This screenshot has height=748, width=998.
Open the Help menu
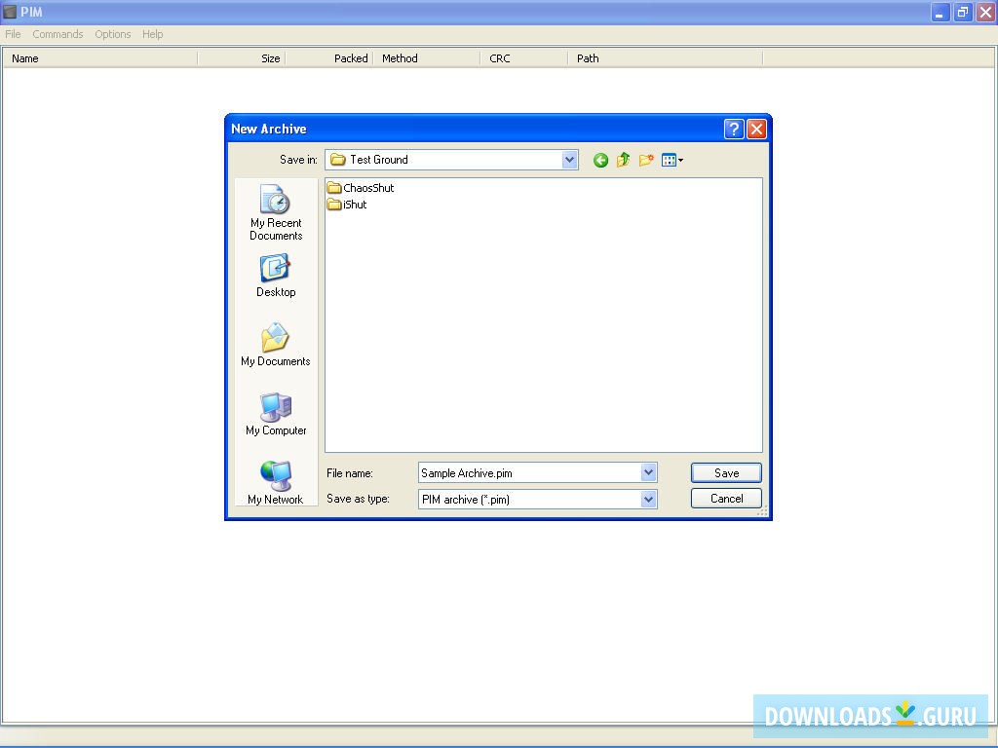tap(153, 34)
